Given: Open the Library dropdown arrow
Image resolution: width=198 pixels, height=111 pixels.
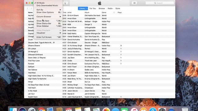Looking at the screenshot, I should 87,8.
